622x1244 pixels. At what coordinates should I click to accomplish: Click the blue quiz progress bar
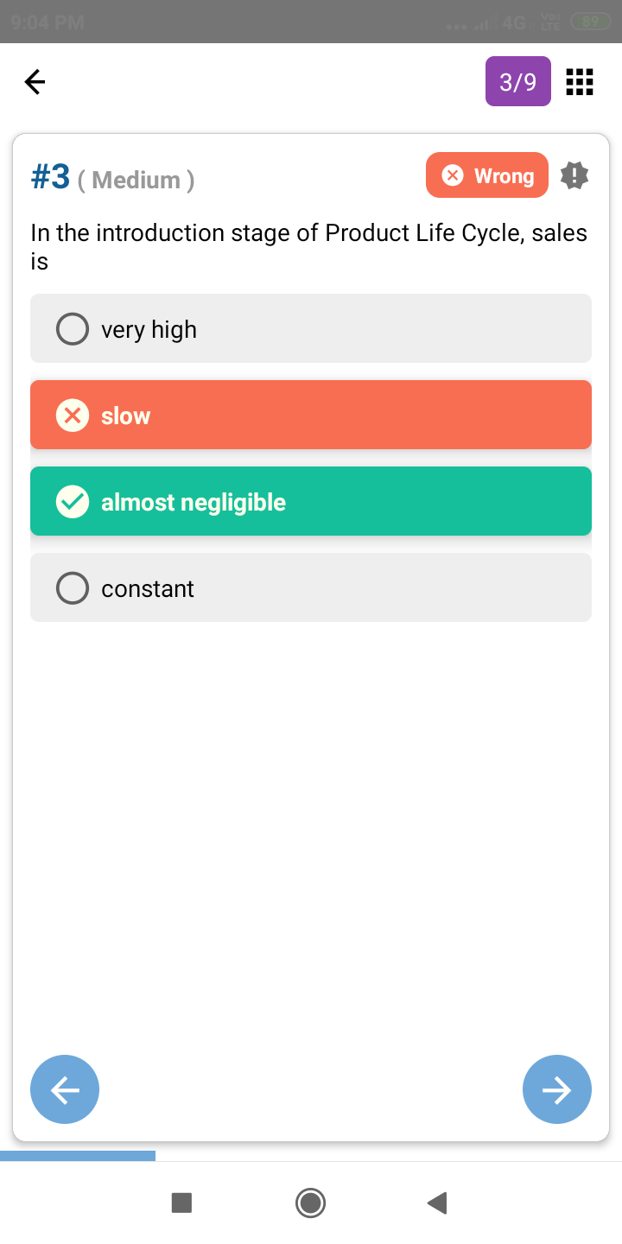point(78,1156)
